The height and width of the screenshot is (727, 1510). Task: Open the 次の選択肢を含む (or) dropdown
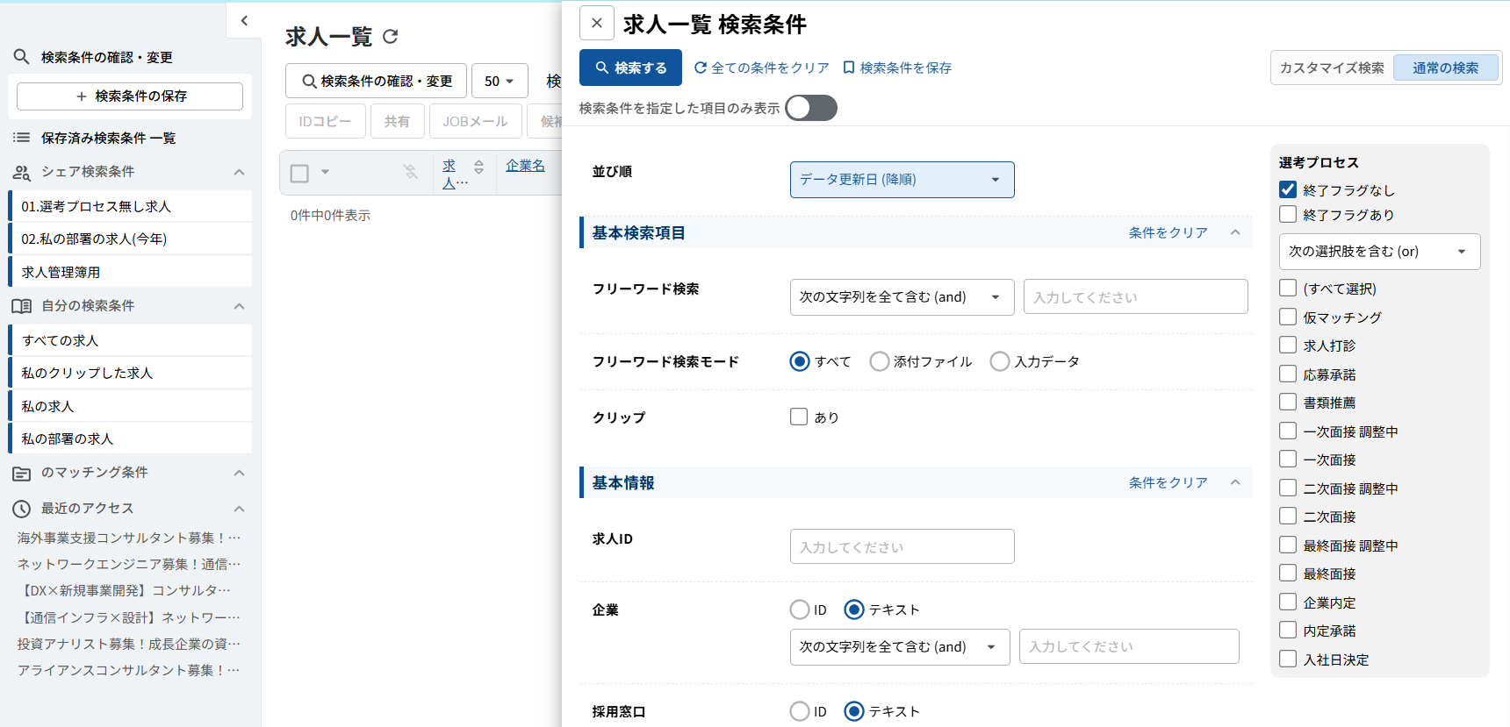click(1379, 252)
